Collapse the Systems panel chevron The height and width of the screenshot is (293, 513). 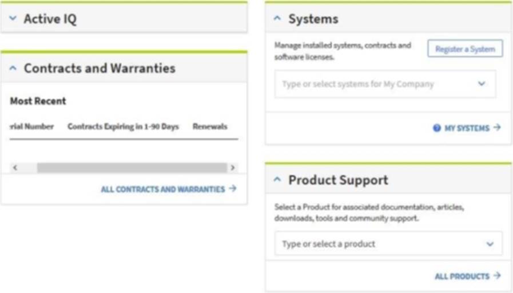[278, 19]
